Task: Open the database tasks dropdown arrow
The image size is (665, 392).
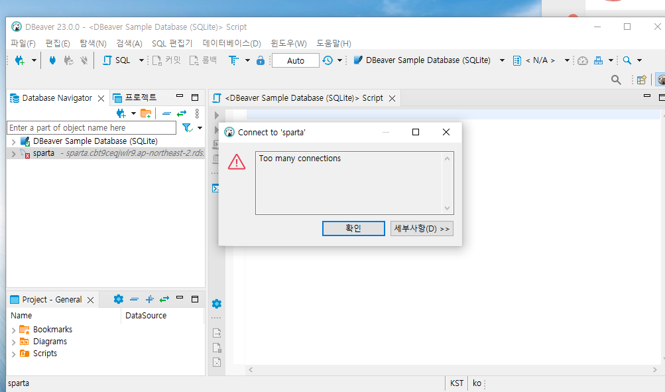Action: click(611, 60)
